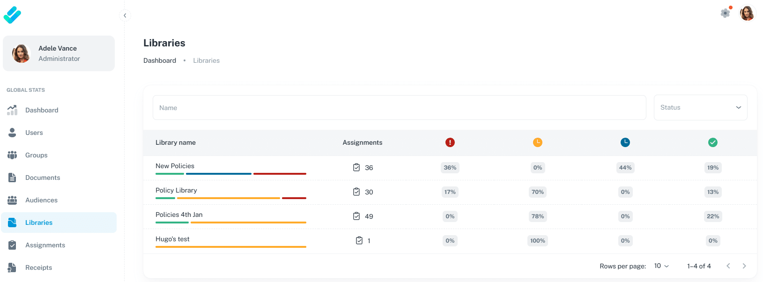Click the Libraries icon in sidebar
The height and width of the screenshot is (282, 763).
(x=12, y=223)
